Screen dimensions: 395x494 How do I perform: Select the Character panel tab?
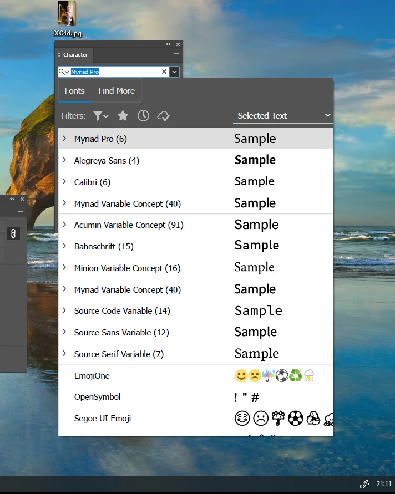click(75, 55)
